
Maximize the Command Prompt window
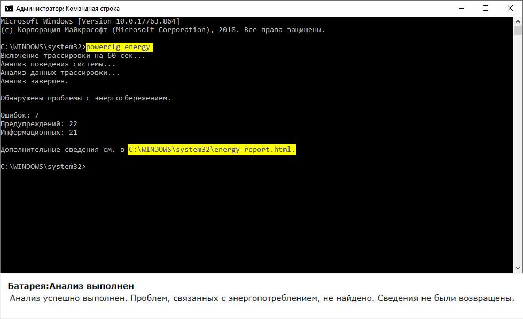pyautogui.click(x=486, y=9)
